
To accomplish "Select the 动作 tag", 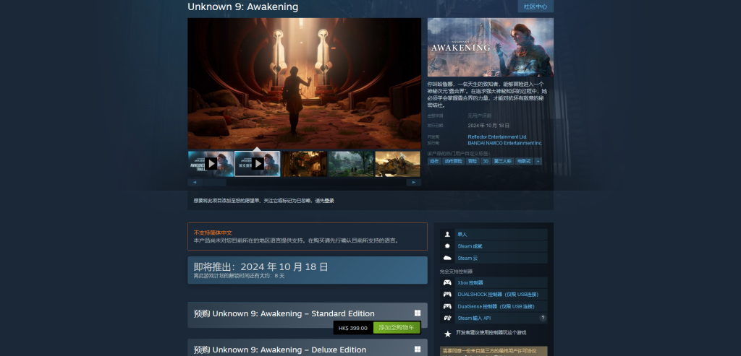I will pos(434,161).
